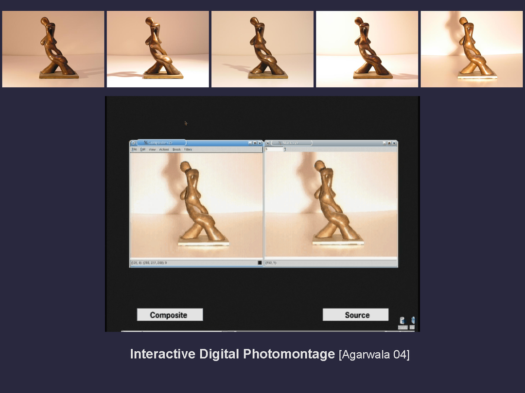The height and width of the screenshot is (393, 525).
Task: Select the fourth statue thumbnail in top row
Action: pos(367,49)
